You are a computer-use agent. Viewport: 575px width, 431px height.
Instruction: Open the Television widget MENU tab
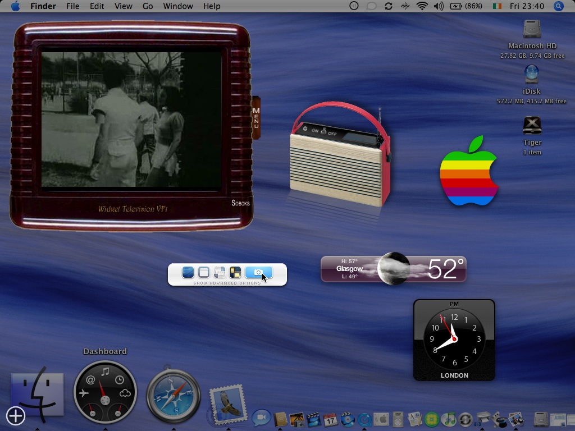click(256, 117)
